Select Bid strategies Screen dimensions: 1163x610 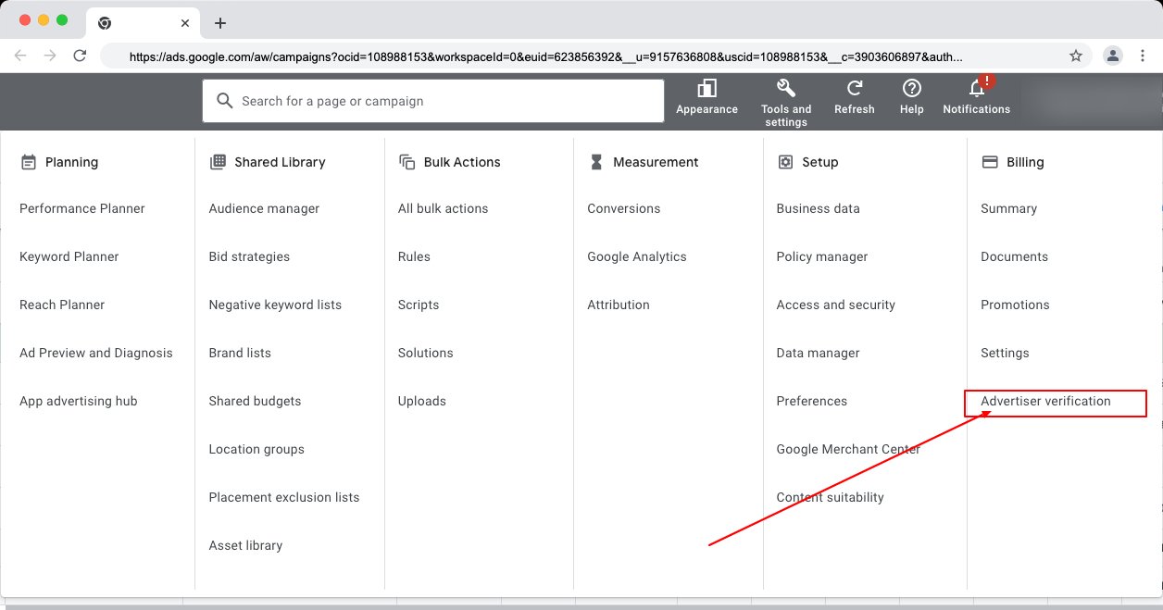[249, 256]
